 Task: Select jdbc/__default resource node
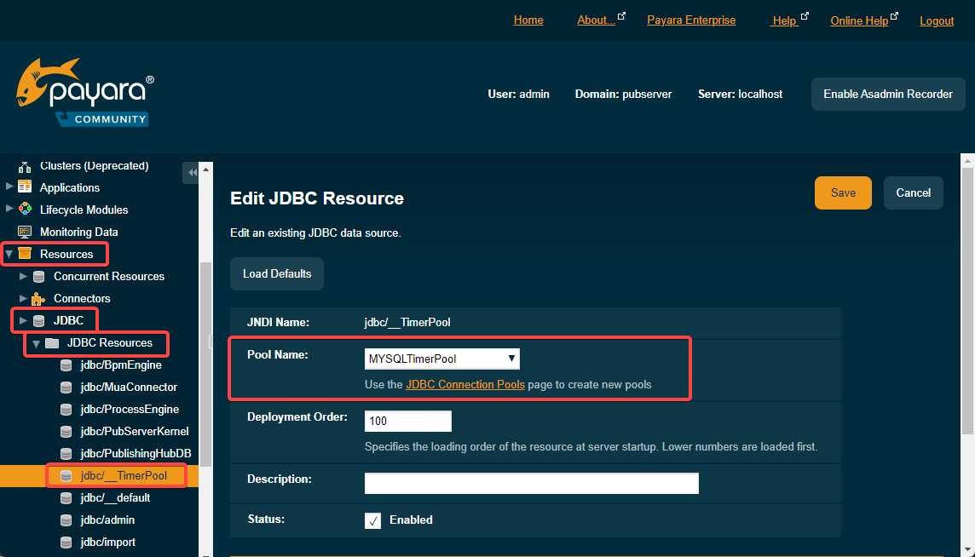(x=115, y=497)
